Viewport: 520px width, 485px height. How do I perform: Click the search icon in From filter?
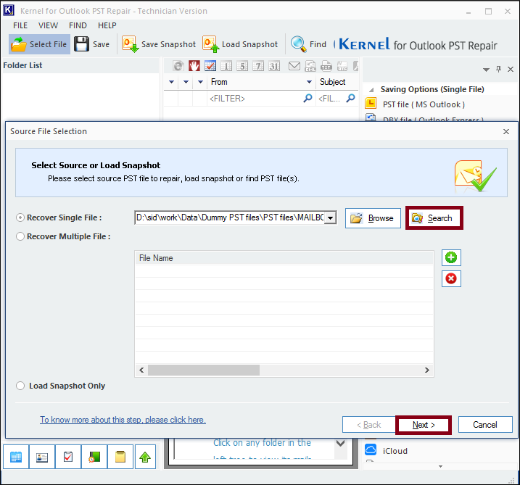click(308, 98)
